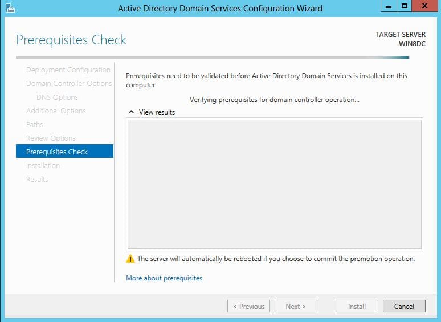The image size is (441, 322).
Task: Click the Cancel button
Action: coord(404,306)
